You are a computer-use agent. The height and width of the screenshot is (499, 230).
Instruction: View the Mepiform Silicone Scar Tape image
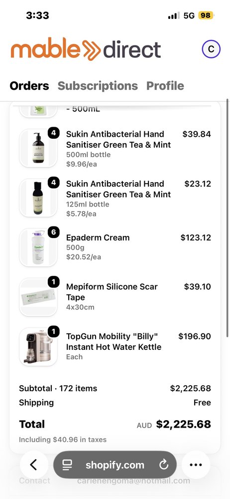(38, 297)
